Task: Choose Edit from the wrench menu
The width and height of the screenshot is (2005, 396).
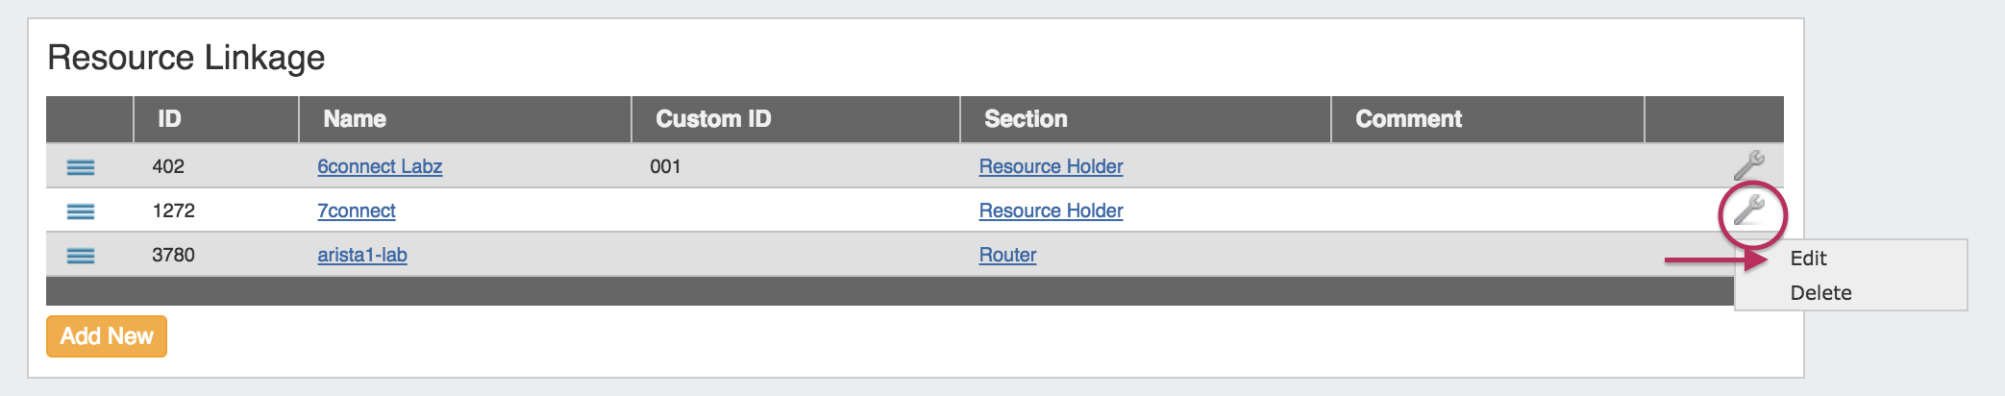Action: click(1808, 259)
